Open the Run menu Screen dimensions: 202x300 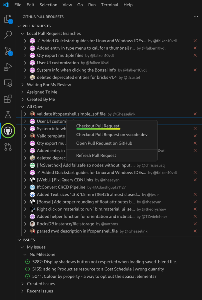pos(92,5)
